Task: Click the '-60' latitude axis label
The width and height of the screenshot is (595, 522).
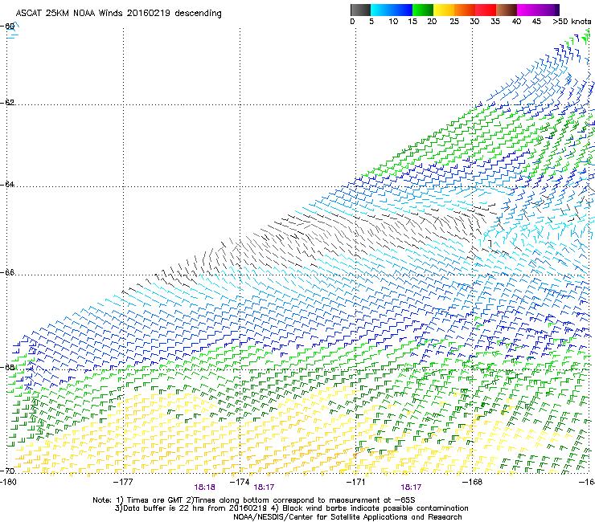Action: pos(7,27)
